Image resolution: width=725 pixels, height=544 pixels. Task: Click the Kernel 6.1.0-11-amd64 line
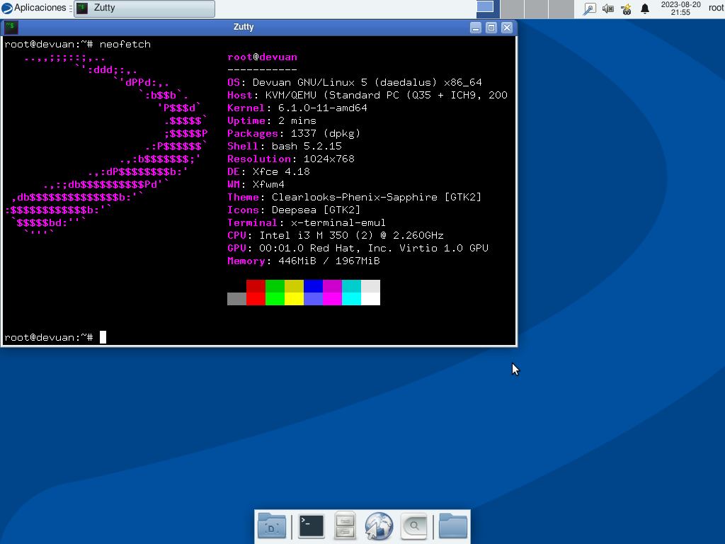click(297, 108)
